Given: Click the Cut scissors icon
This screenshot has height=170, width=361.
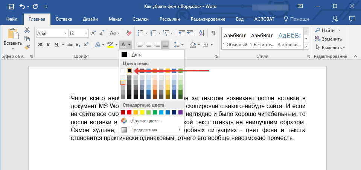Looking at the screenshot, I should click(x=27, y=30).
